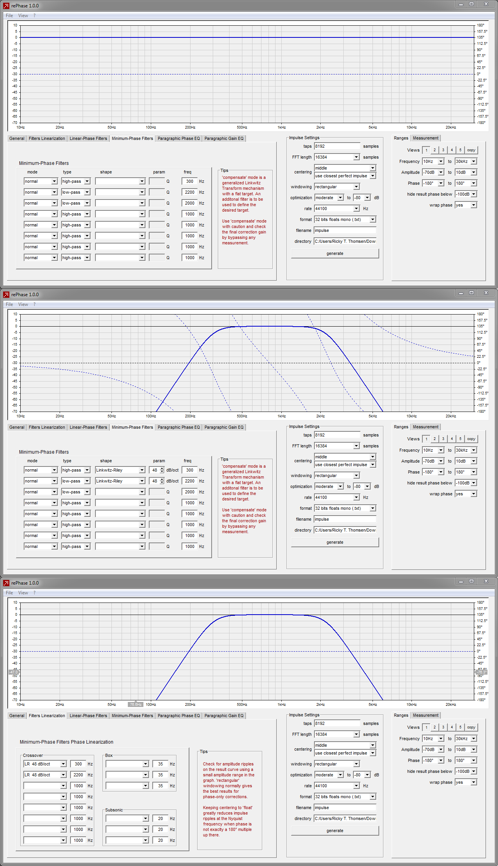
Task: Switch to General tab in top window
Action: [17, 138]
